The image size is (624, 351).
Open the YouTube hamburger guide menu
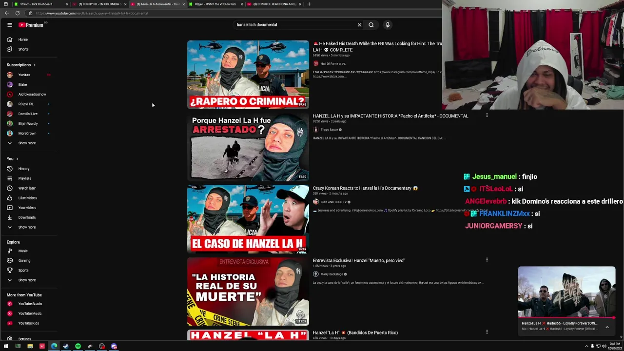pos(9,25)
